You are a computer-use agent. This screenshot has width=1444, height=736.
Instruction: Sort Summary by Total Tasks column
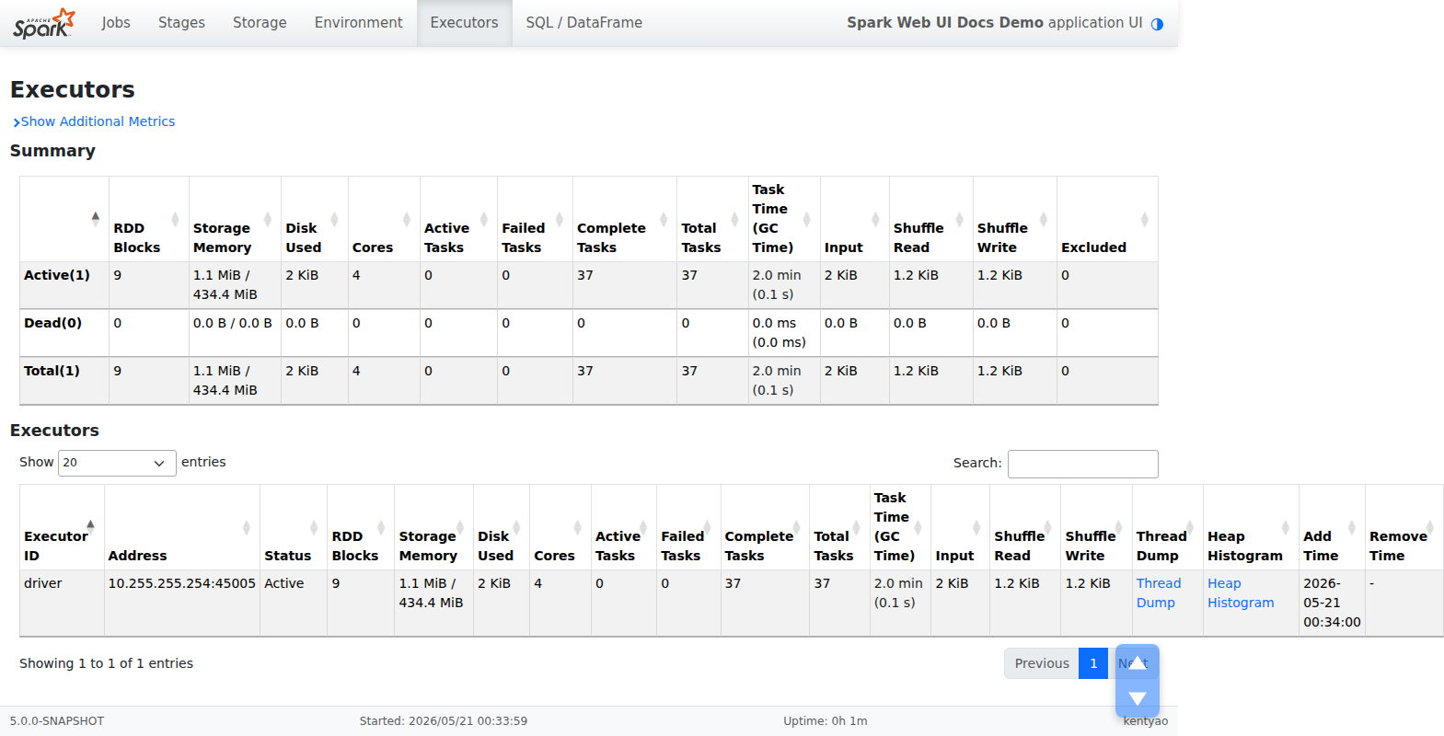click(x=712, y=219)
